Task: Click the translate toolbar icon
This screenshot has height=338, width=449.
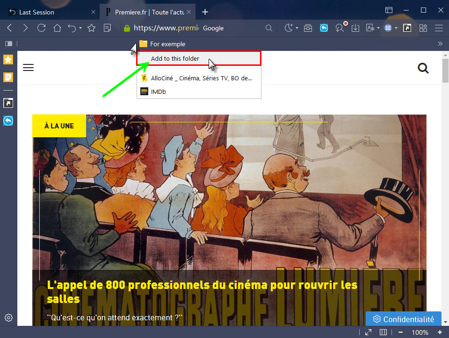Action: (370, 28)
